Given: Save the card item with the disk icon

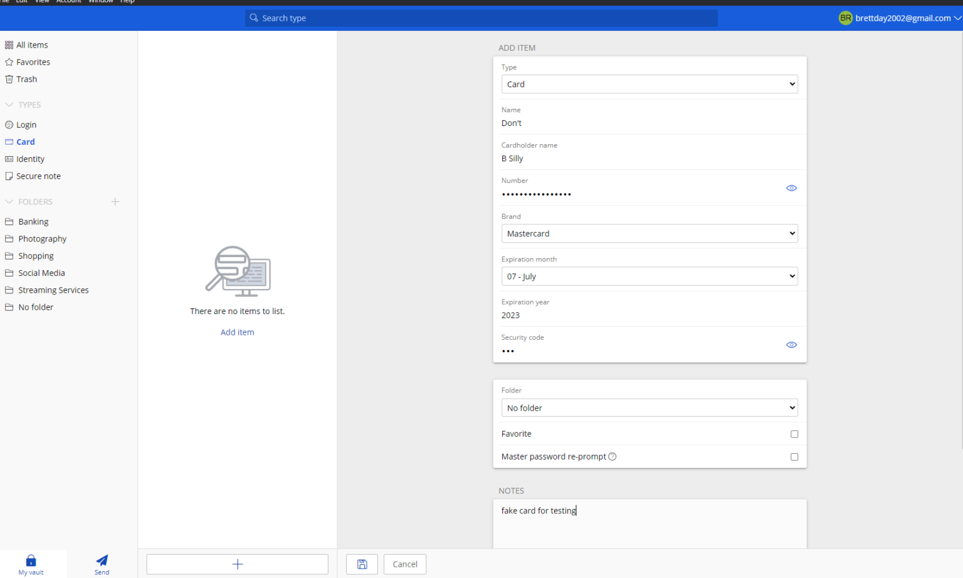Looking at the screenshot, I should [362, 564].
